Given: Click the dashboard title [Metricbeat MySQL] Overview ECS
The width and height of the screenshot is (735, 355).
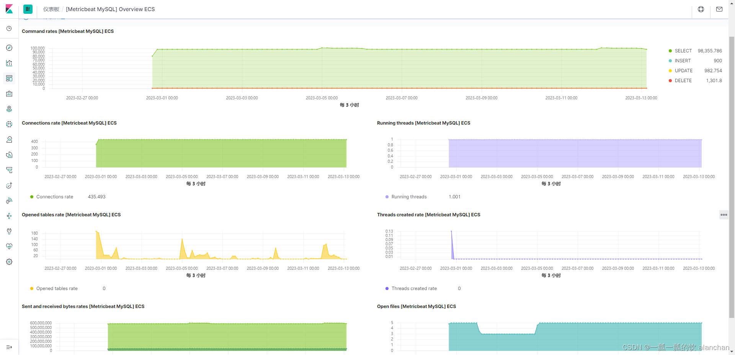Looking at the screenshot, I should [x=110, y=9].
